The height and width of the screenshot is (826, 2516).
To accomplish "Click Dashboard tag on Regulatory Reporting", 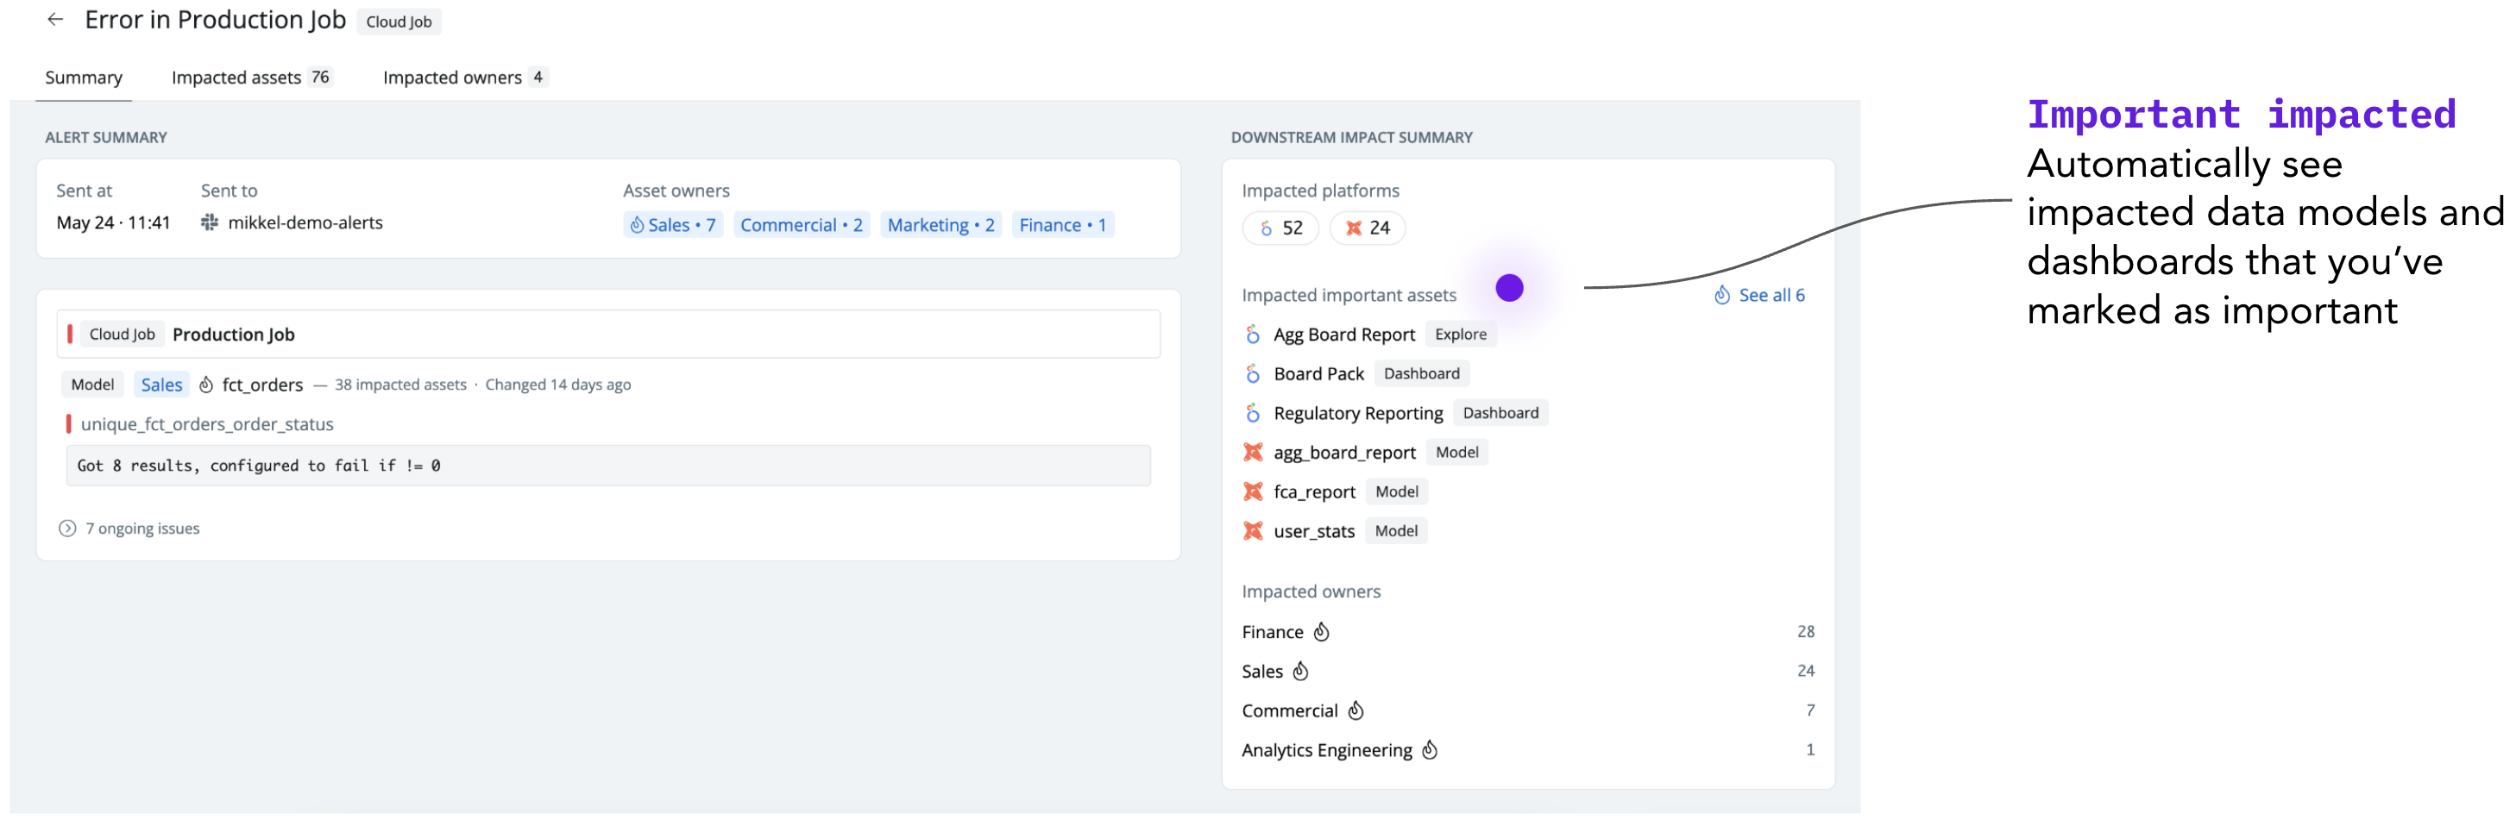I will [1500, 413].
